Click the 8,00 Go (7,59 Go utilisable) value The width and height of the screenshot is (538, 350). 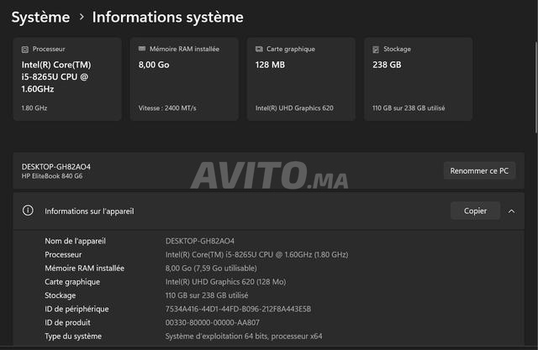click(x=211, y=268)
